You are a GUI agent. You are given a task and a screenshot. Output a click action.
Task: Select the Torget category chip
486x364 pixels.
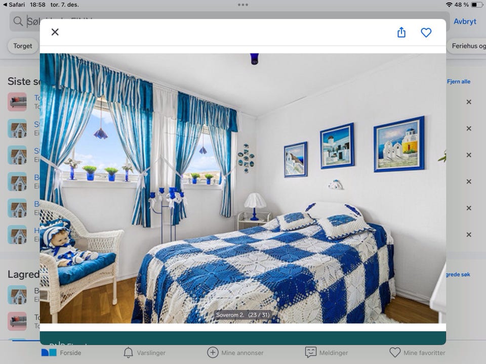(23, 46)
